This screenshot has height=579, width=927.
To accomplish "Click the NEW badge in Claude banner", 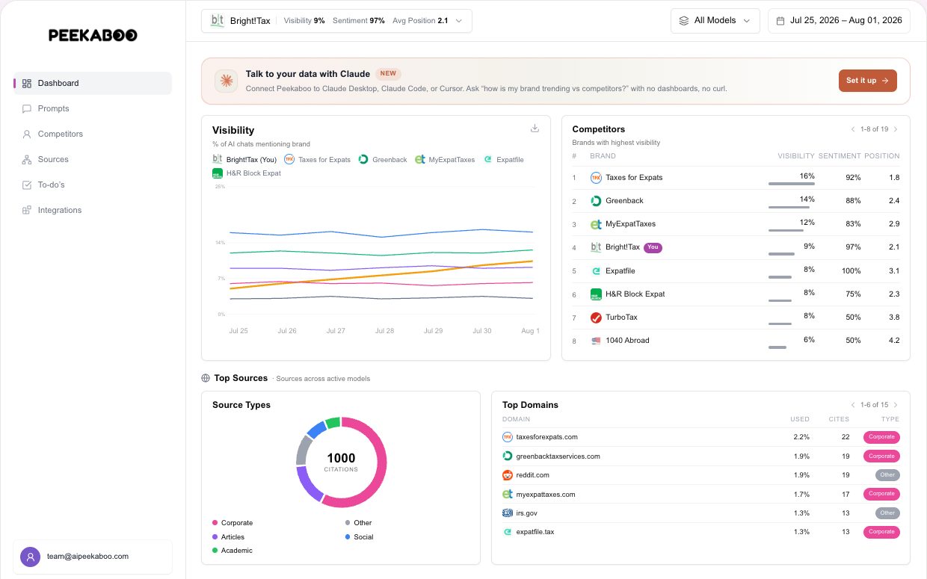I will click(388, 74).
